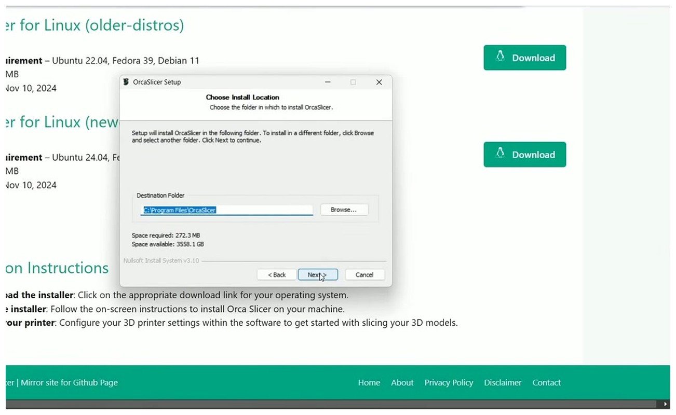
Task: Click penguin icon on the newer-distros Download button
Action: point(501,154)
